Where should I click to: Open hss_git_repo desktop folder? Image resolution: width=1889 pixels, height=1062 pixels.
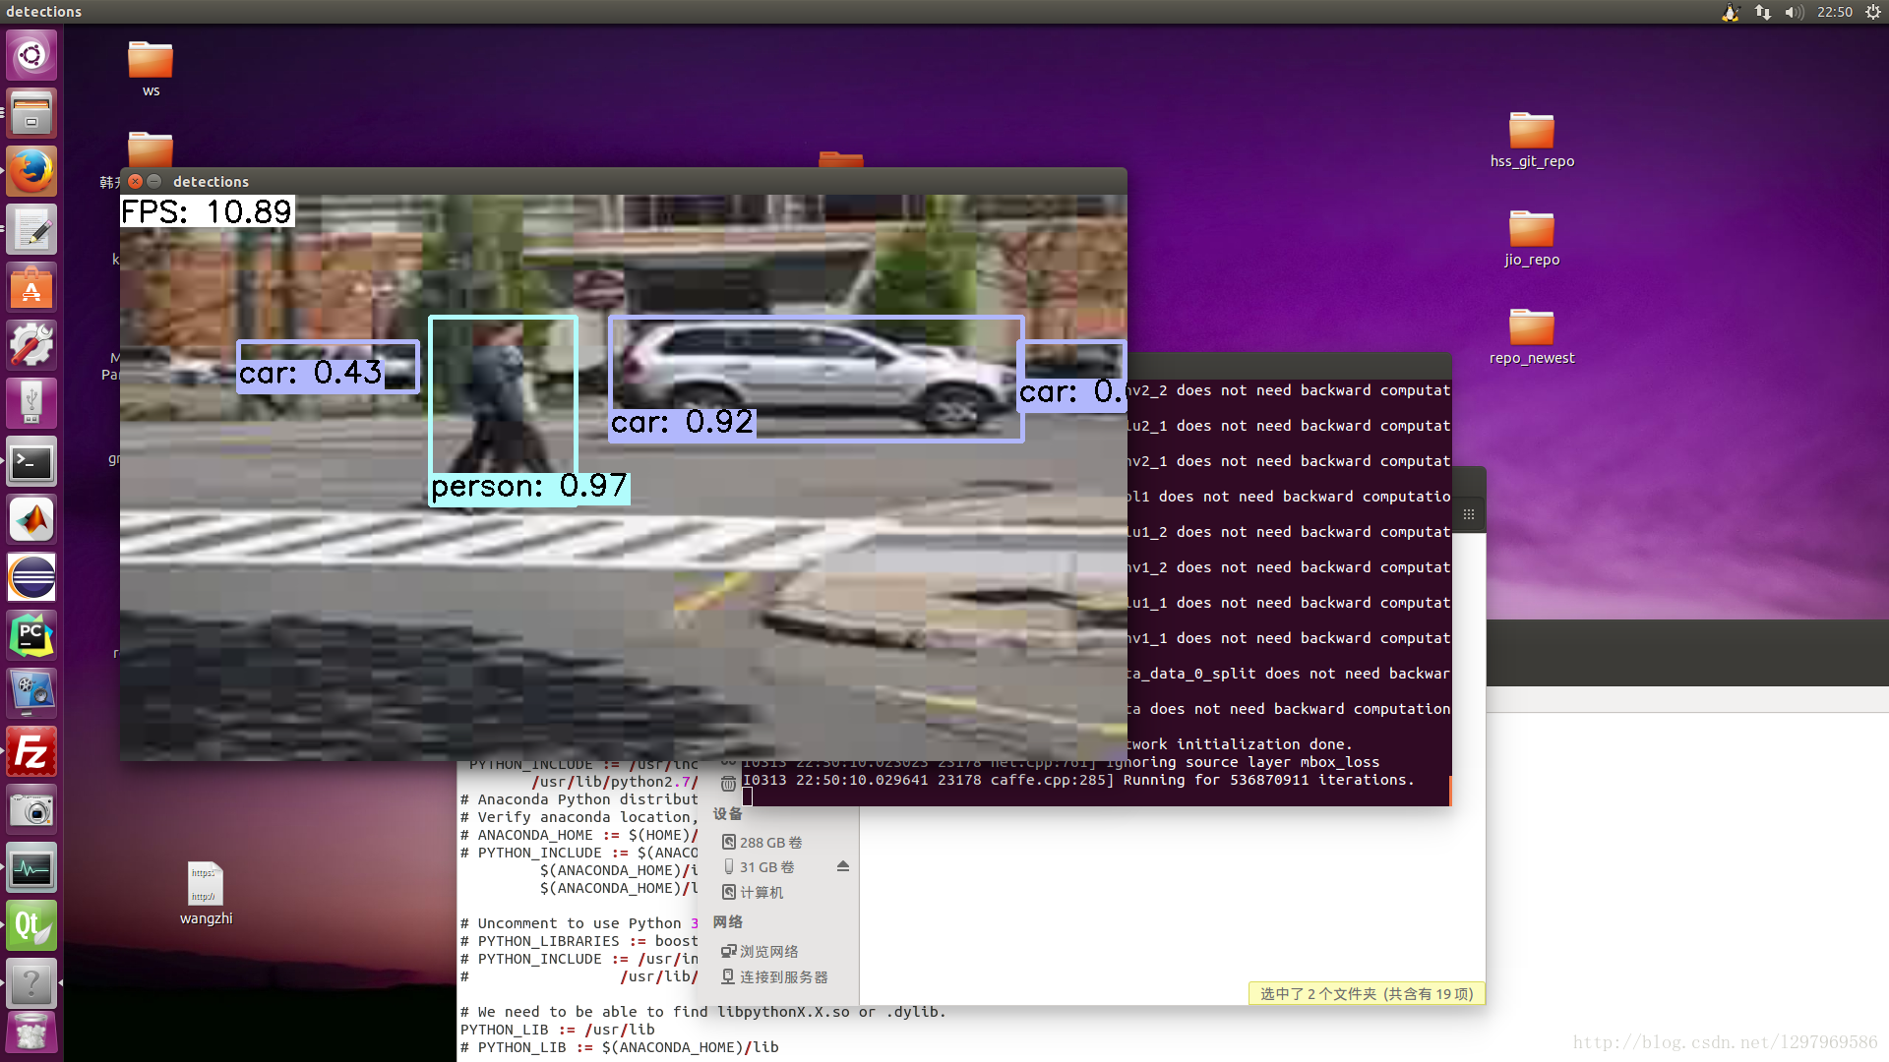[x=1532, y=140]
